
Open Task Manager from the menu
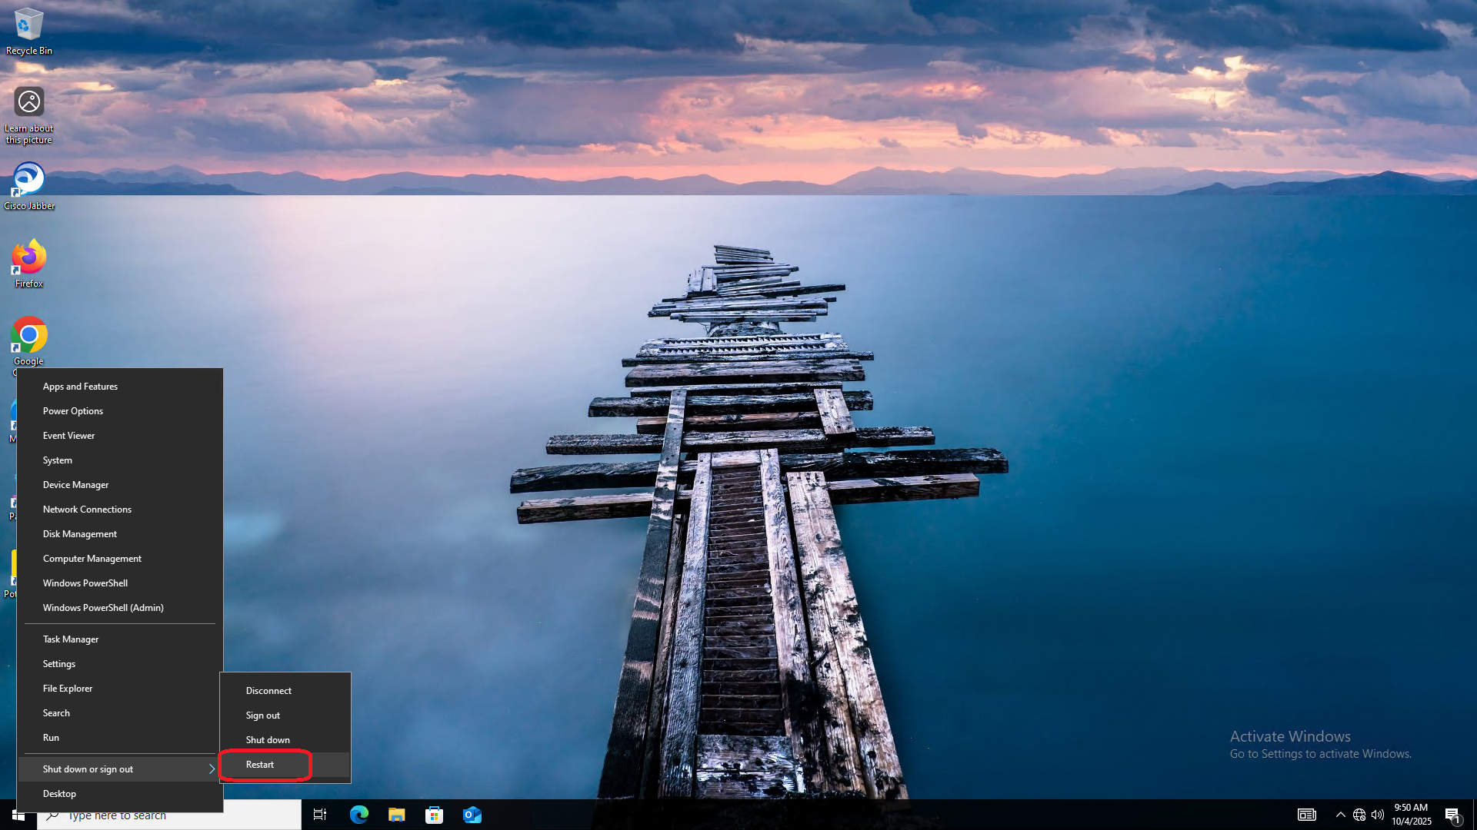click(x=71, y=639)
